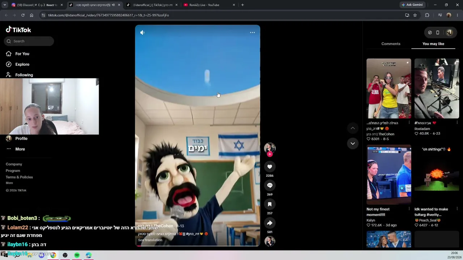Open the Roeiadam recommended video thumbnail
The width and height of the screenshot is (463, 260).
[437, 88]
